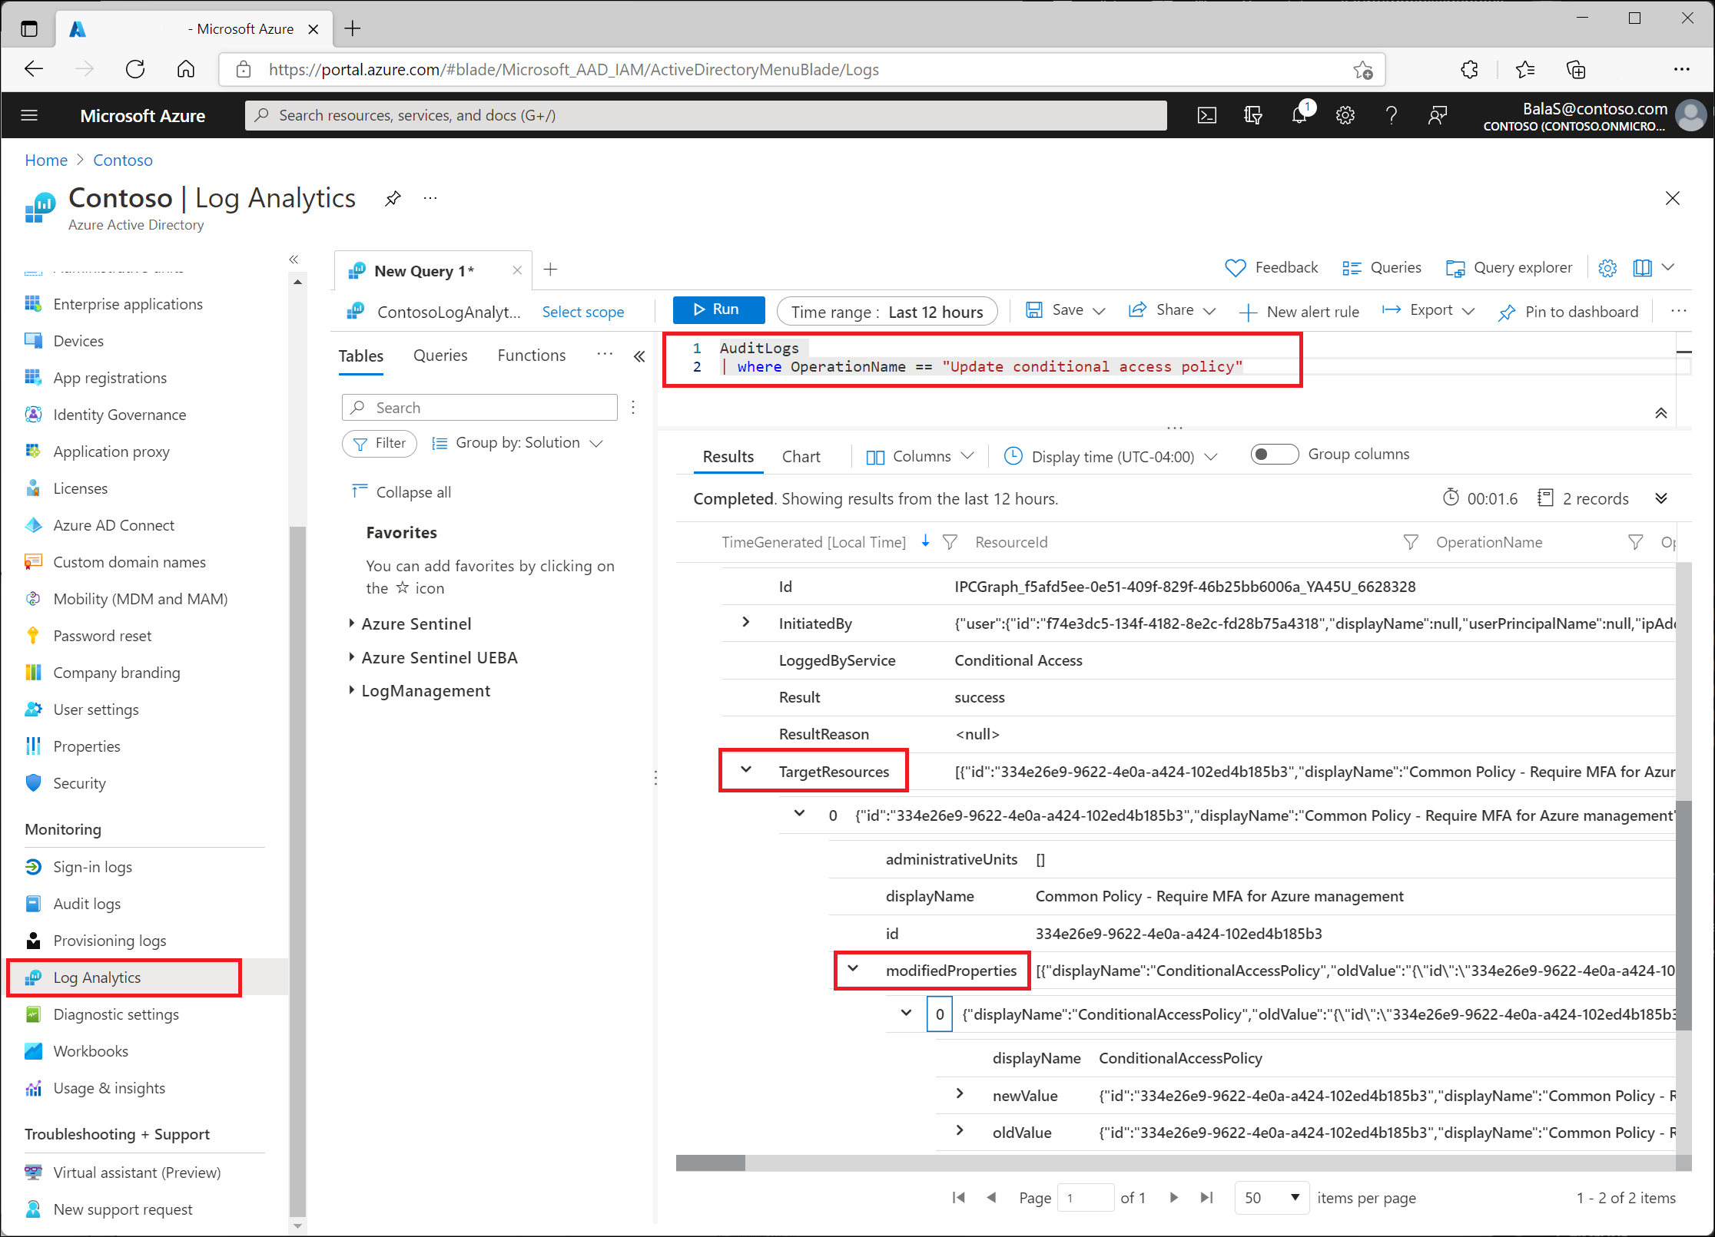Toggle the Group columns switch
The image size is (1715, 1237).
[1273, 455]
